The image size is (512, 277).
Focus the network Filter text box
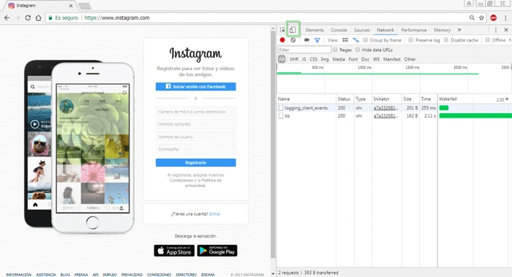pyautogui.click(x=304, y=50)
